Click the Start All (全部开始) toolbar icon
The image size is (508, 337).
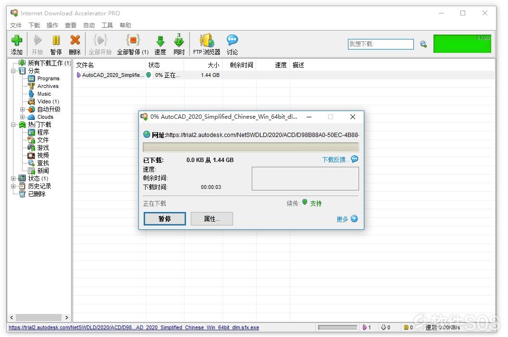click(100, 44)
